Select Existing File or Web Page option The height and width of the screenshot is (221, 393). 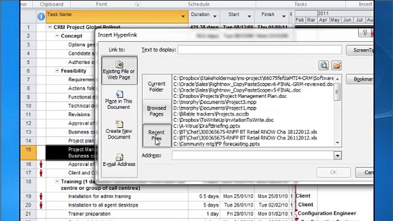coord(119,70)
